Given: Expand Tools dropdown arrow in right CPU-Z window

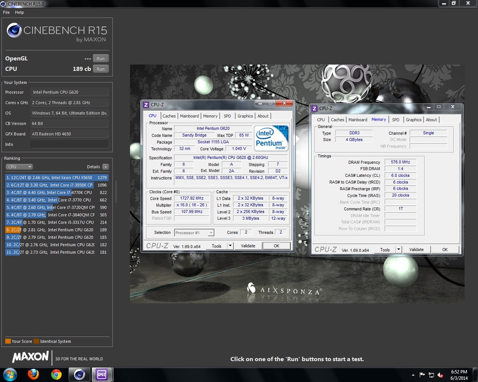Looking at the screenshot, I should pos(398,250).
